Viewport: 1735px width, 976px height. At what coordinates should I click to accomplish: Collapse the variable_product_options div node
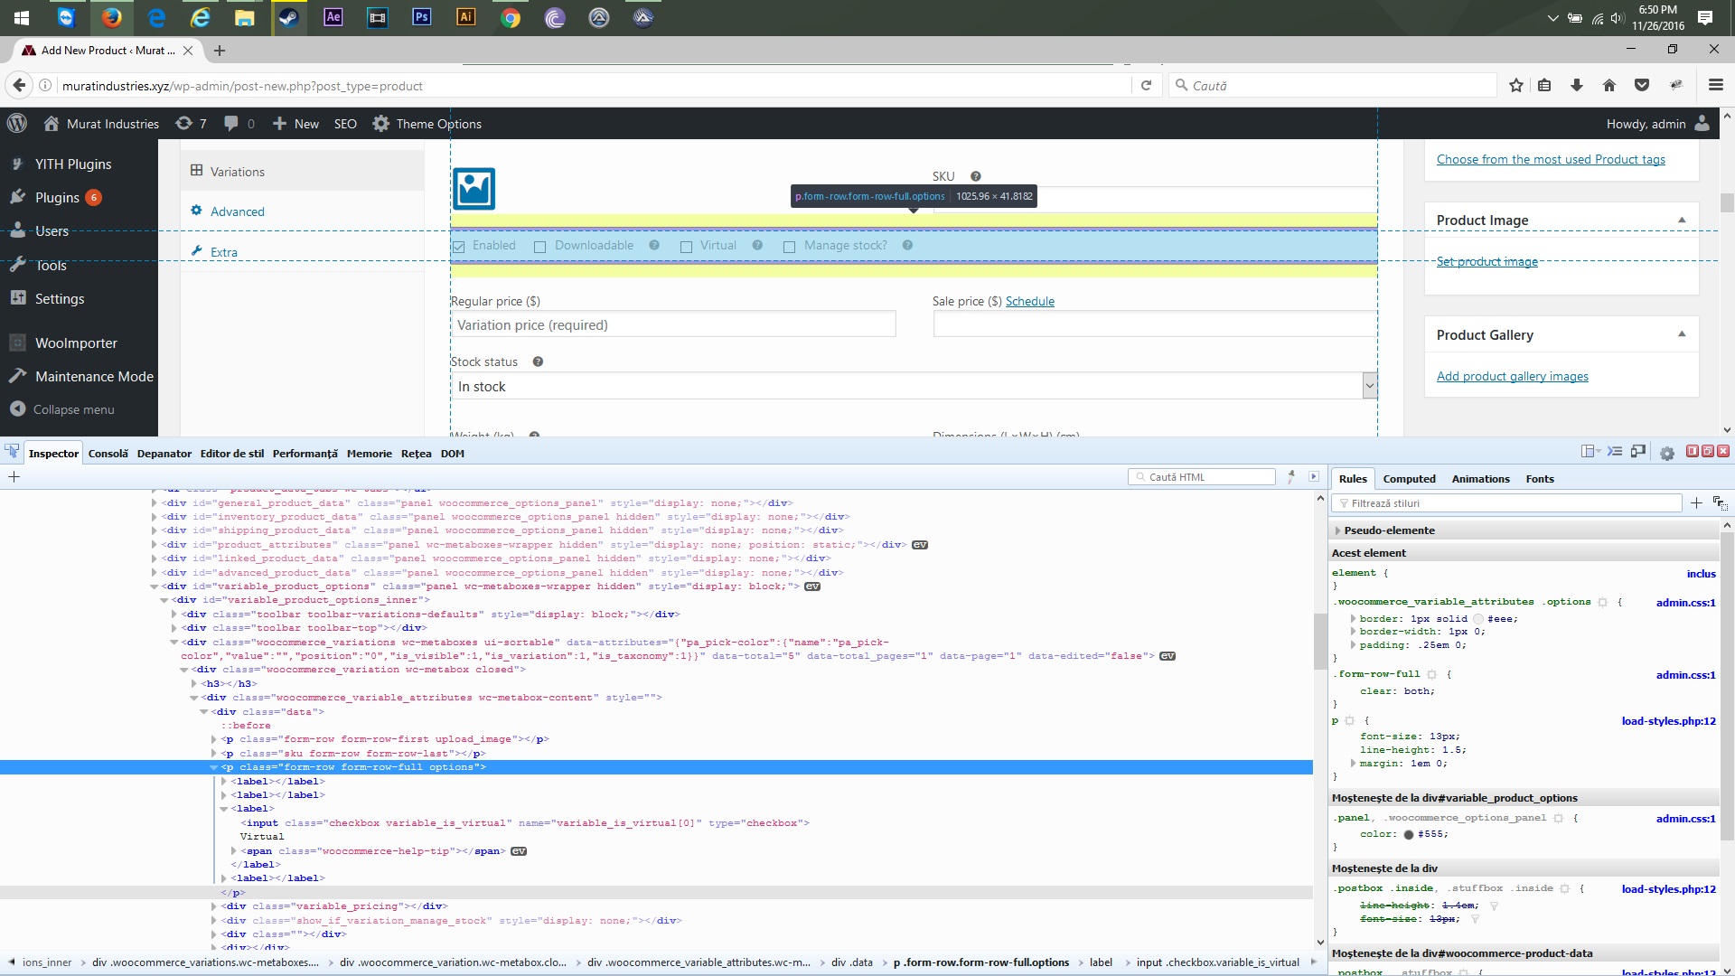pyautogui.click(x=154, y=587)
